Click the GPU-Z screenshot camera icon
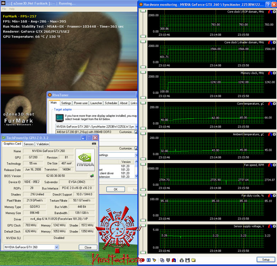 (94, 143)
